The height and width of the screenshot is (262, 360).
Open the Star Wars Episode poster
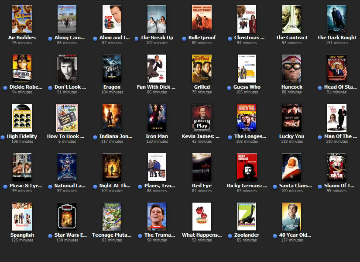67,217
